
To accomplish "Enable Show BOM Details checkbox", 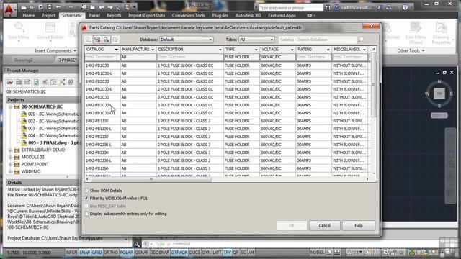I will (x=86, y=191).
